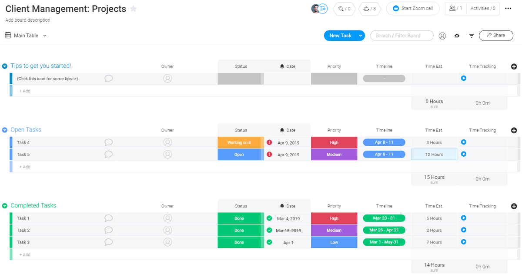
Task: Open the conversation bubble for Task 4
Action: pyautogui.click(x=109, y=142)
